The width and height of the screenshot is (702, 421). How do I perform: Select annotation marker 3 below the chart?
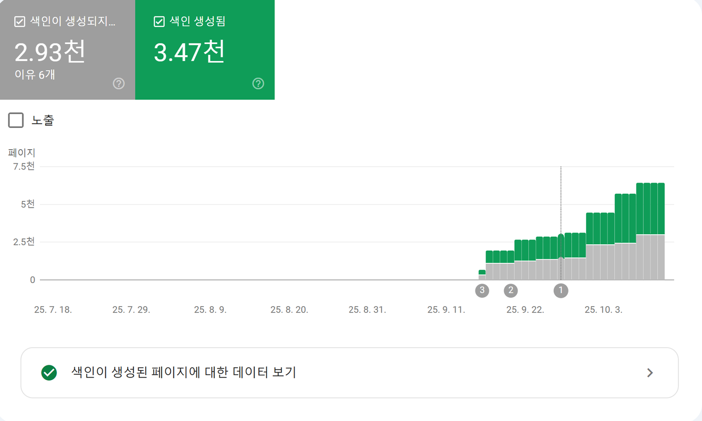(482, 290)
